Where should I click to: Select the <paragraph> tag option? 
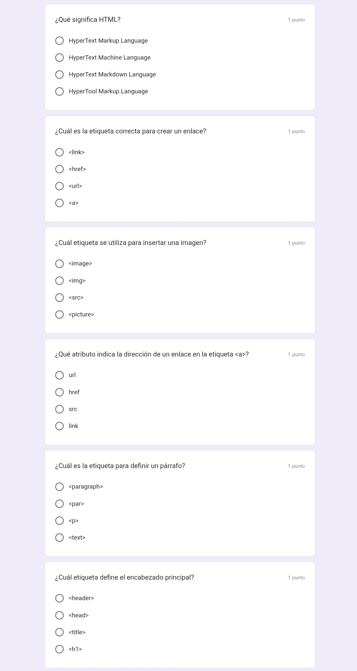click(59, 487)
